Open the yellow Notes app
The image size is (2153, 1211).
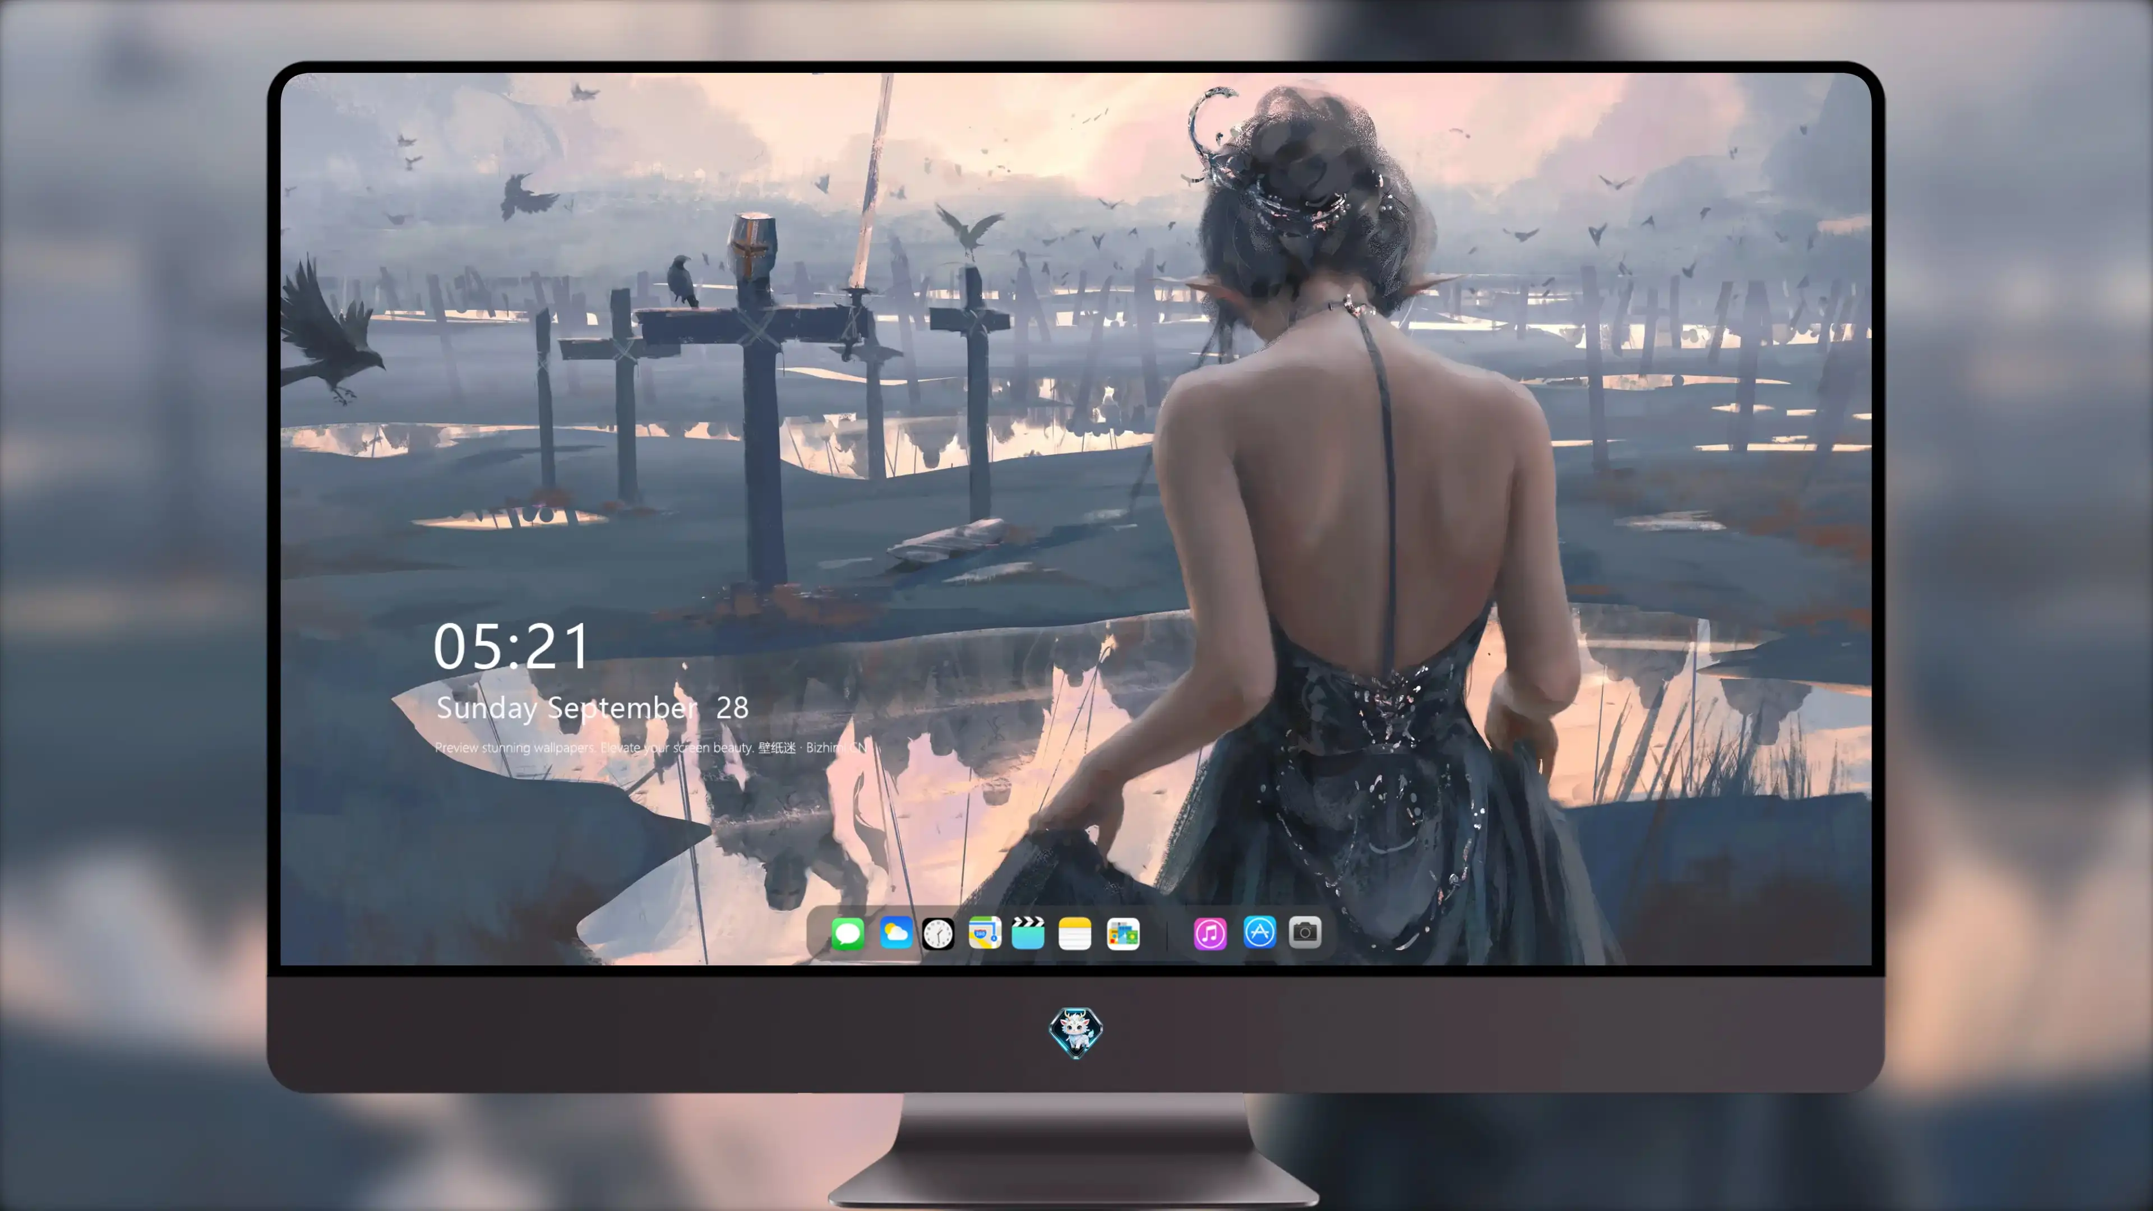1075,933
